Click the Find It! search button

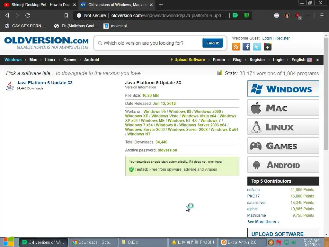click(213, 43)
